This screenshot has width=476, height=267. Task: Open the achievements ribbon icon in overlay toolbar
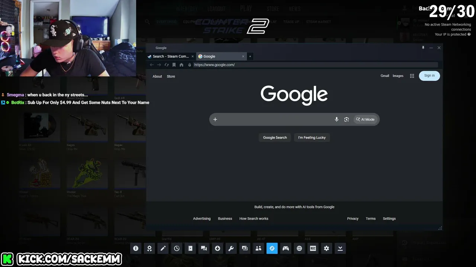coord(149,248)
